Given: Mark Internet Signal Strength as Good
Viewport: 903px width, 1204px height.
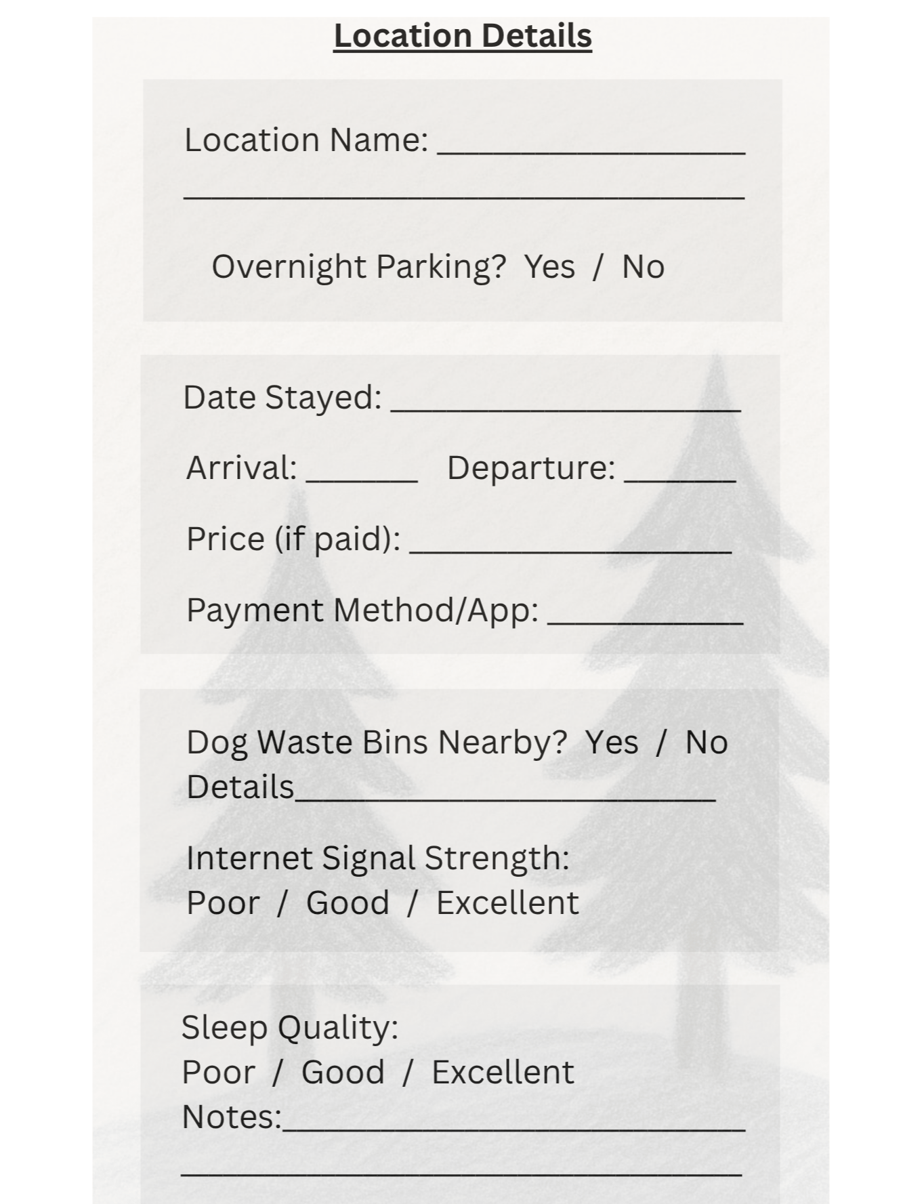Looking at the screenshot, I should pos(348,902).
